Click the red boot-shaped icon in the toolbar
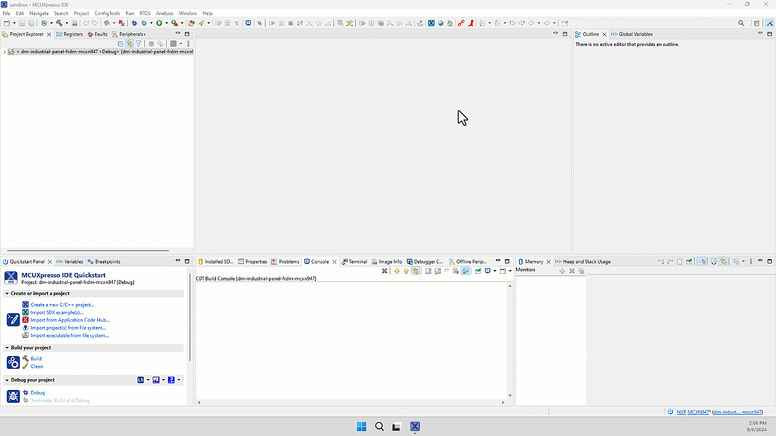776x436 pixels. coord(470,23)
